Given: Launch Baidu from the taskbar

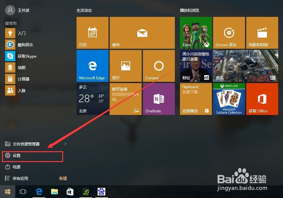Looking at the screenshot, I should pyautogui.click(x=101, y=191).
